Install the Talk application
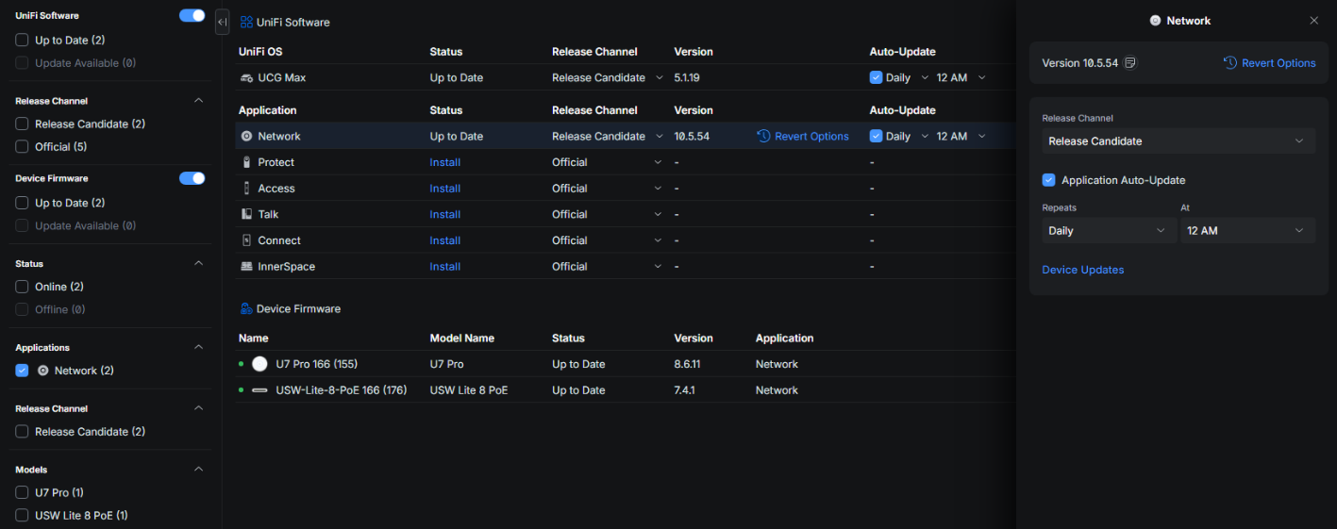The height and width of the screenshot is (529, 1337). click(445, 214)
